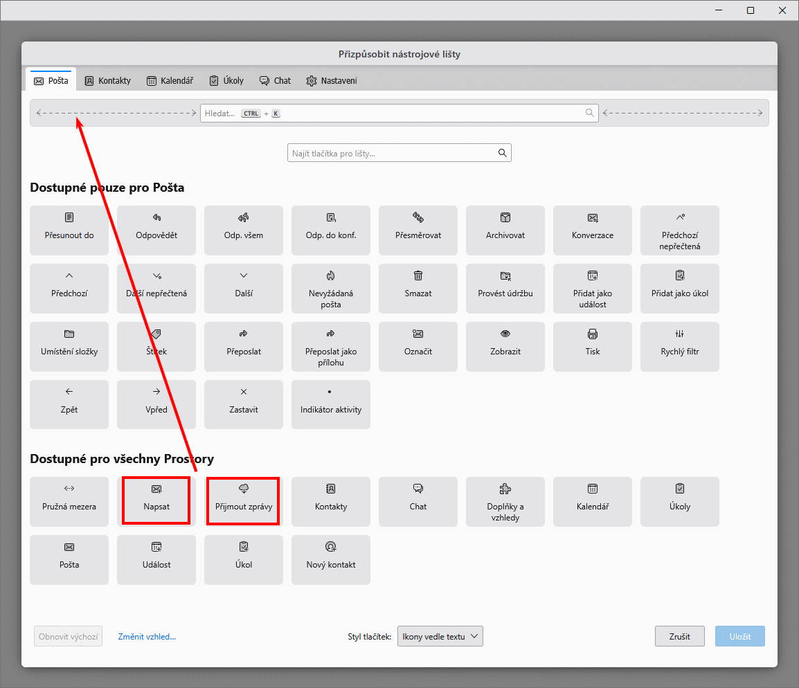
Task: Select the Přijmout zprávy download icon
Action: 244,489
